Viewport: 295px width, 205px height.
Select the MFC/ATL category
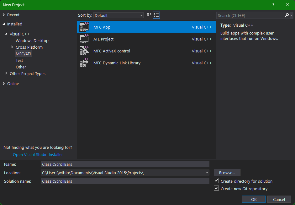[24, 54]
